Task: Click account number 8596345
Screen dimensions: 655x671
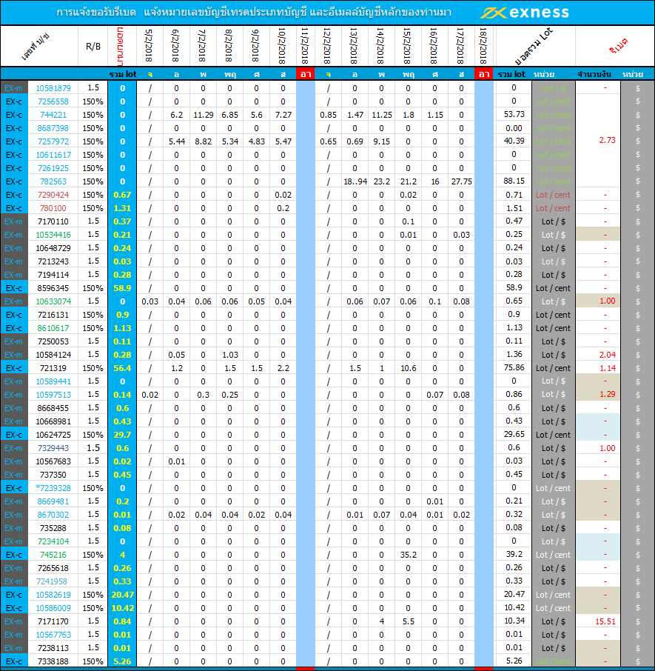Action: pos(53,288)
